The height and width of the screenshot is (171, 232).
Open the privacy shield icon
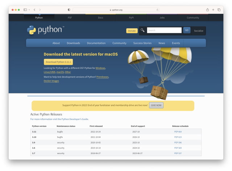(69, 10)
